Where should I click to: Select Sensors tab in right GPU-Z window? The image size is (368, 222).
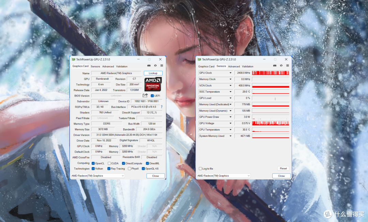click(x=221, y=66)
